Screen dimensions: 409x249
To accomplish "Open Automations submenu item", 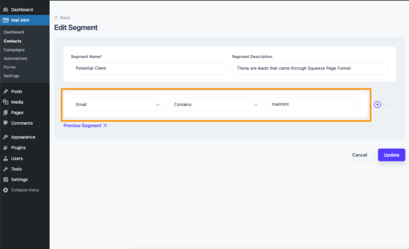I will pyautogui.click(x=15, y=59).
